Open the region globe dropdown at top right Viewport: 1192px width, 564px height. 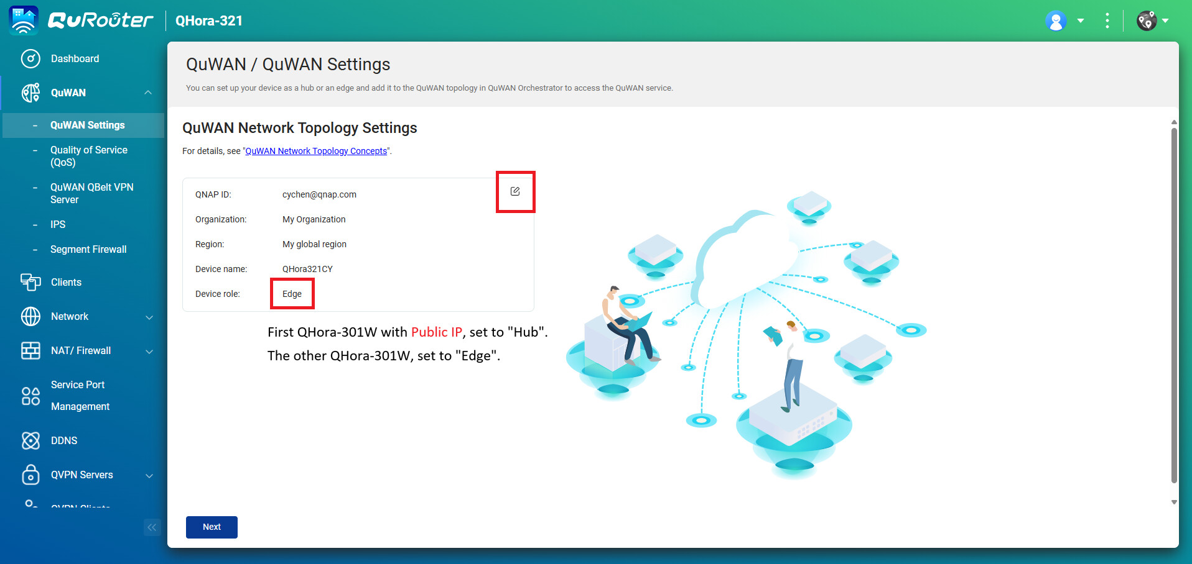click(1152, 20)
